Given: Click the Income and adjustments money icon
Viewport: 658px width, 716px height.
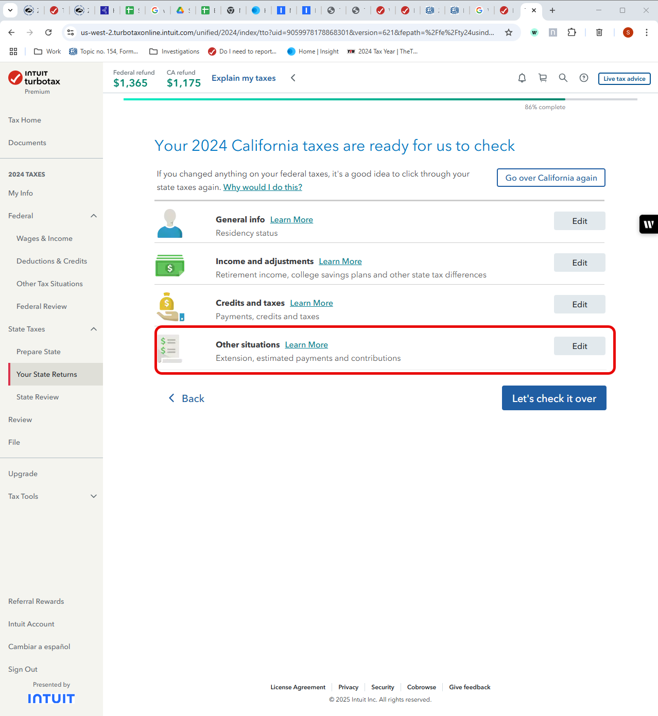Looking at the screenshot, I should [x=169, y=266].
